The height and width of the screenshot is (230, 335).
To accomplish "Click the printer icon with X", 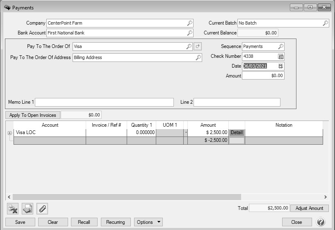I will (13, 209).
